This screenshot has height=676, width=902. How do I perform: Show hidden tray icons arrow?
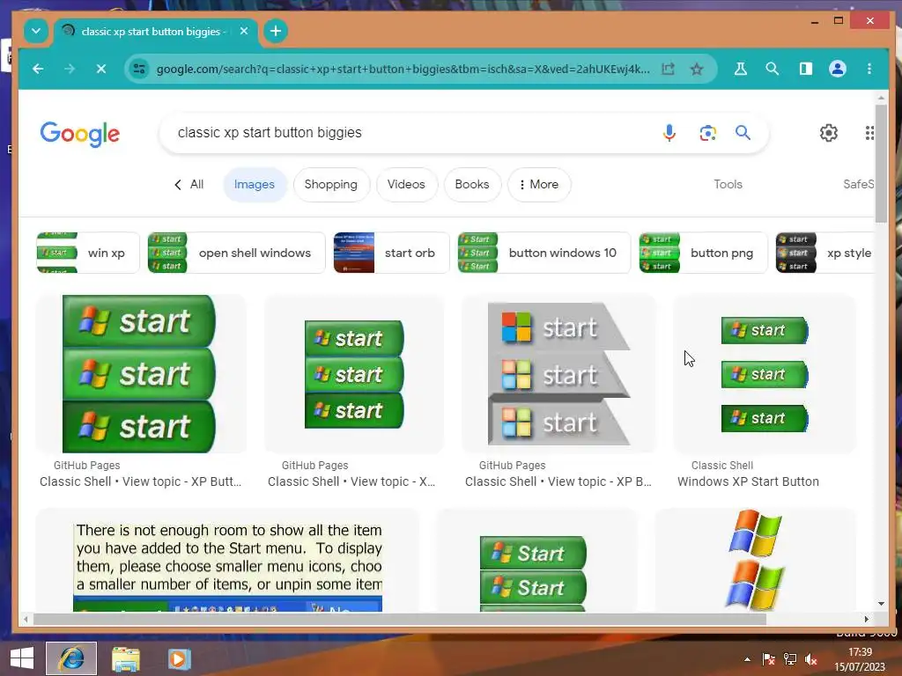pos(747,659)
